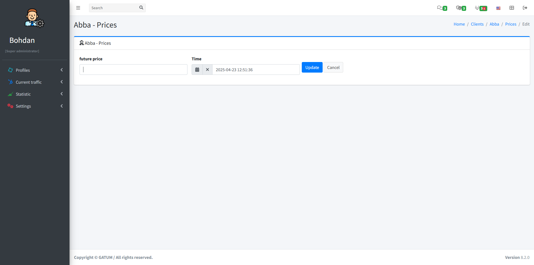Click the grid layout icon
Image resolution: width=534 pixels, height=265 pixels.
(512, 8)
